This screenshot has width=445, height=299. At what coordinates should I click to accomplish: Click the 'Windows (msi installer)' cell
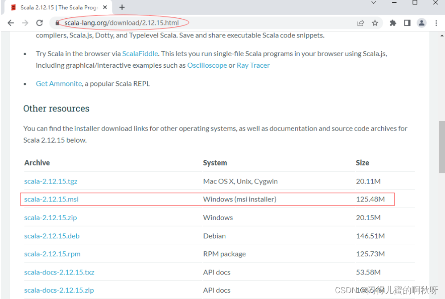pyautogui.click(x=240, y=200)
